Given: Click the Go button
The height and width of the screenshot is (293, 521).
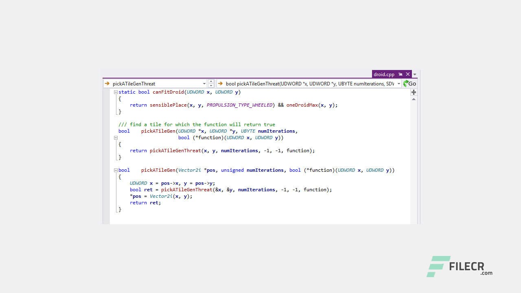Looking at the screenshot, I should [x=412, y=83].
